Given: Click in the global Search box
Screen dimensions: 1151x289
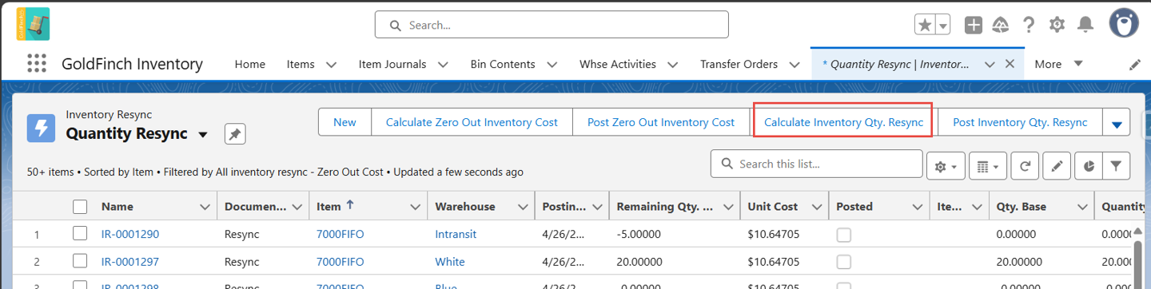Looking at the screenshot, I should [552, 25].
